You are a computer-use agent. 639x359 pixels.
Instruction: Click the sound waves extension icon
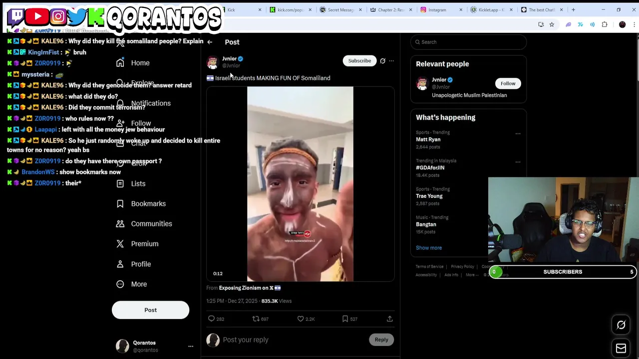(x=592, y=24)
